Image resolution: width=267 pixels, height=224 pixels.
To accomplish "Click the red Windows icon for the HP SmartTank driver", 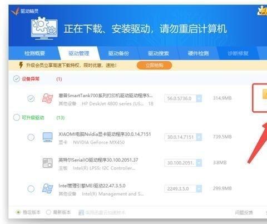I will tap(47, 98).
